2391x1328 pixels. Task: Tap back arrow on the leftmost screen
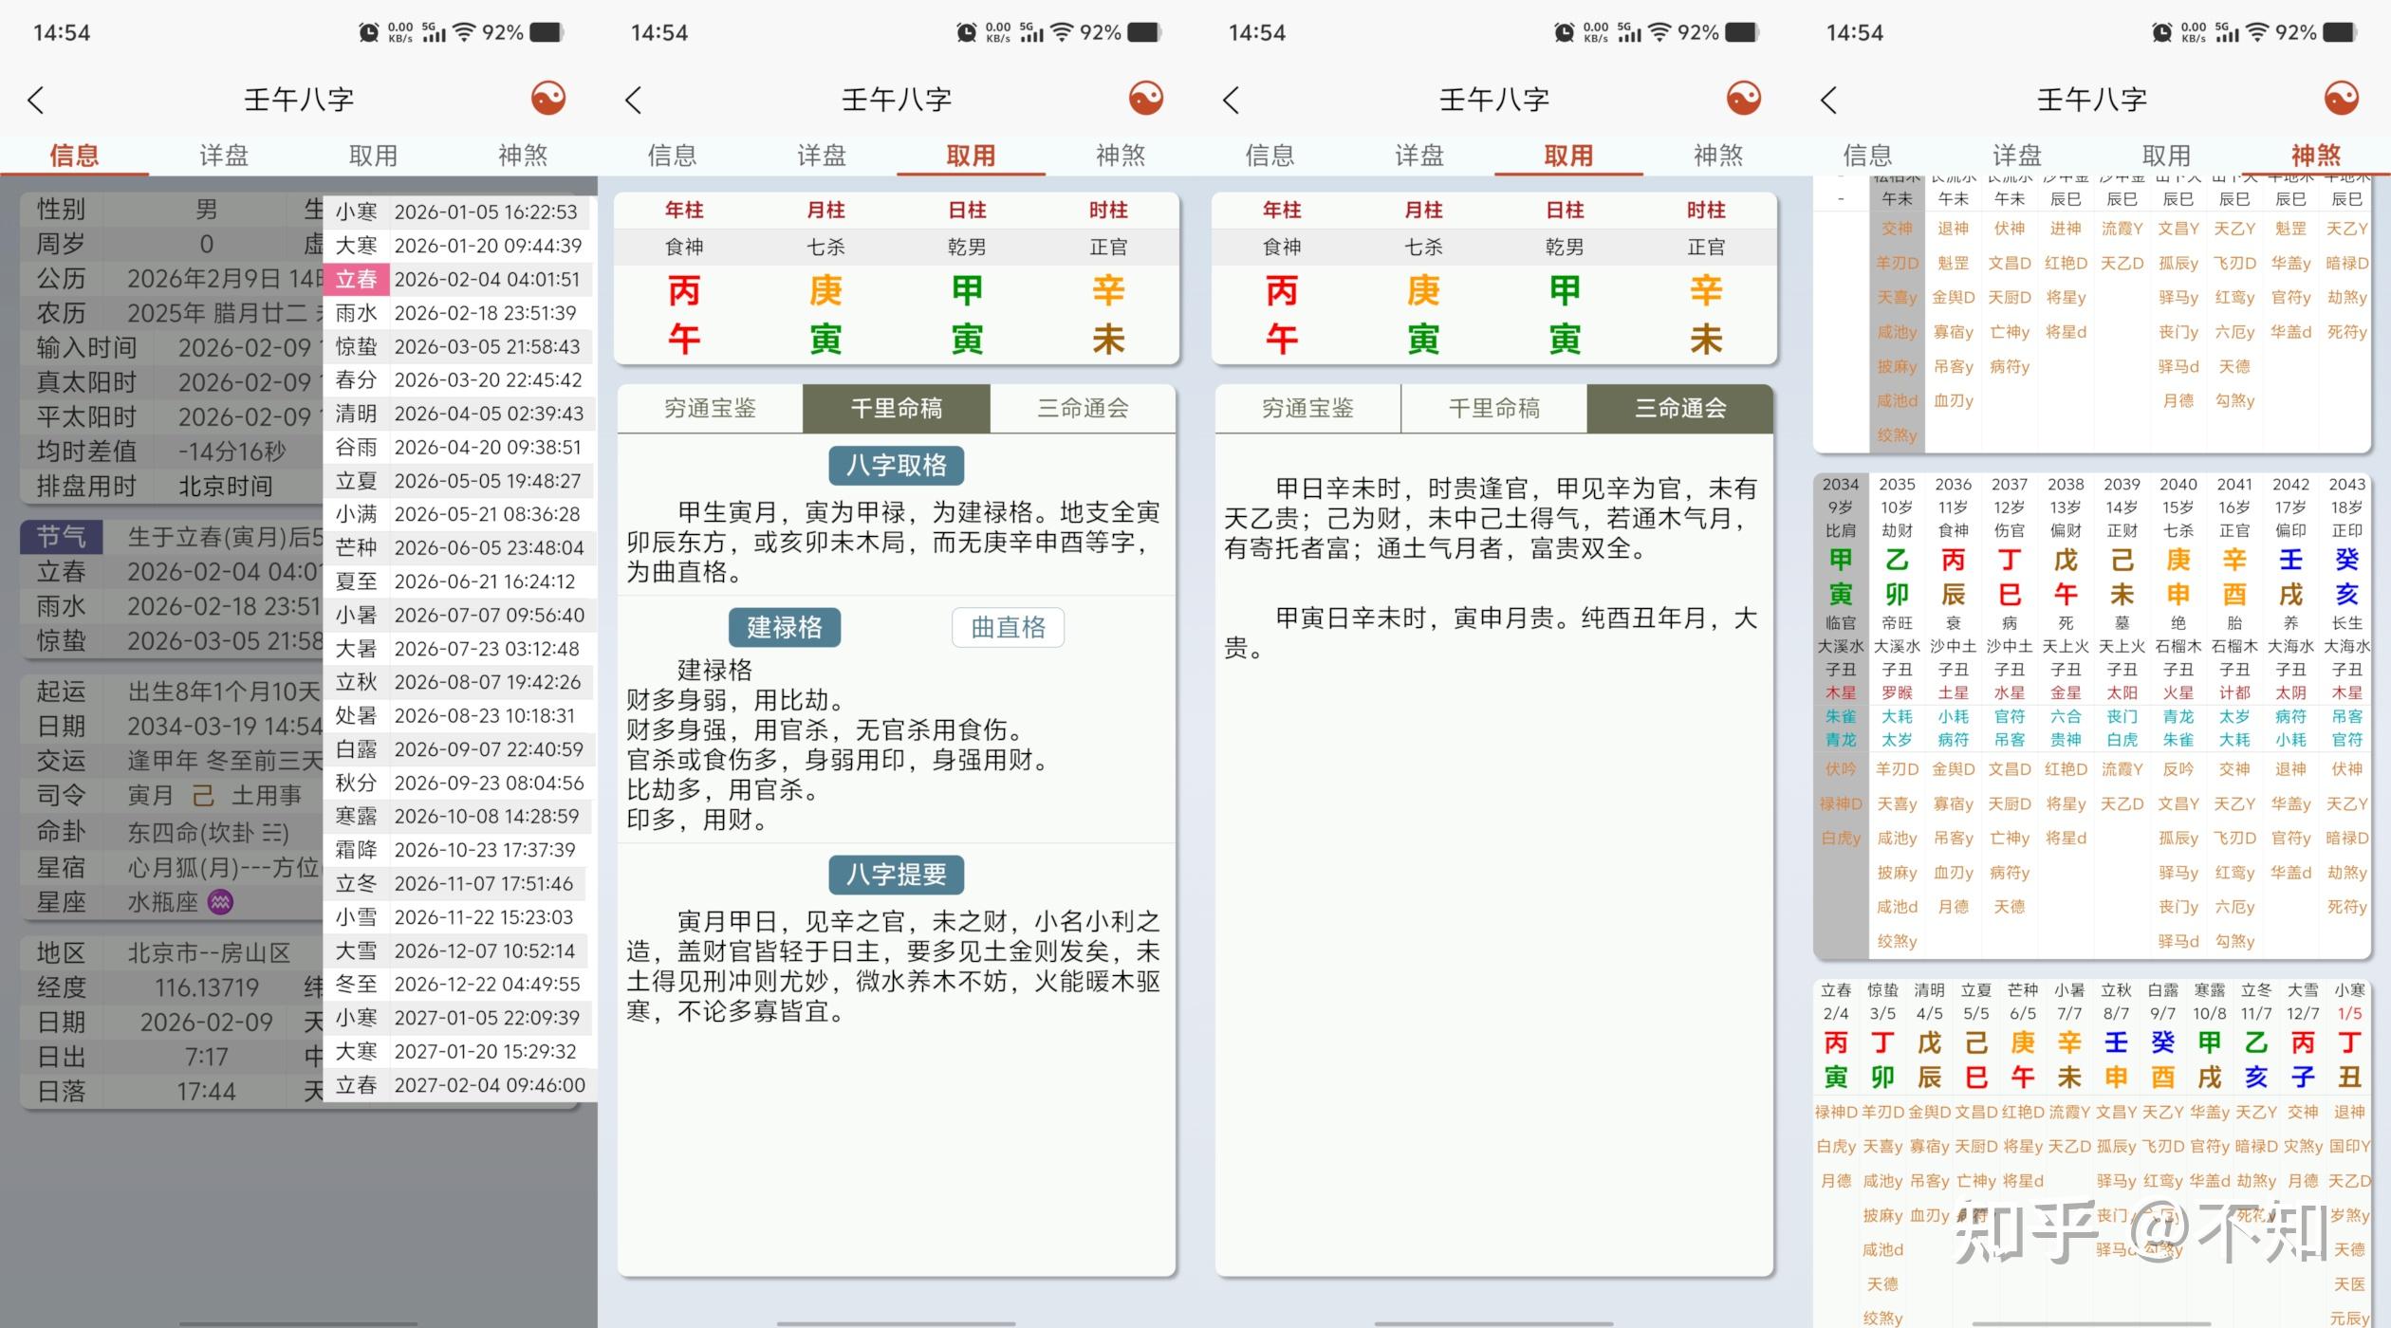36,100
